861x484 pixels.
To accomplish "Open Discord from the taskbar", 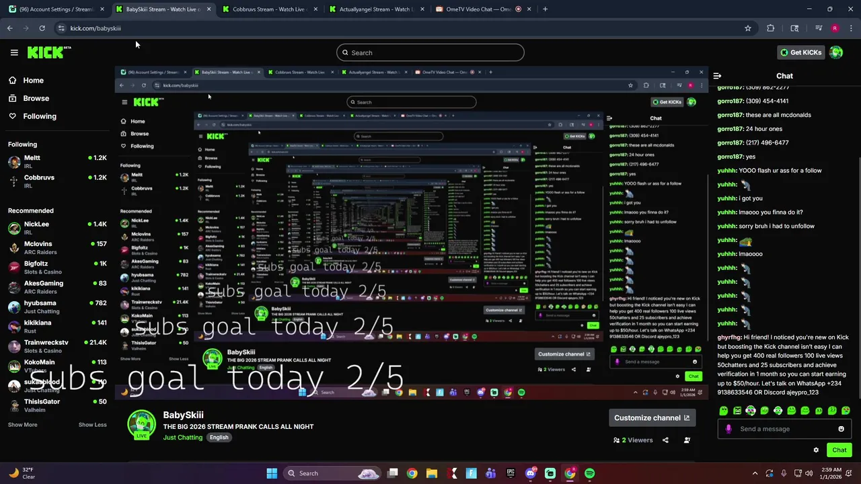I will tap(531, 473).
